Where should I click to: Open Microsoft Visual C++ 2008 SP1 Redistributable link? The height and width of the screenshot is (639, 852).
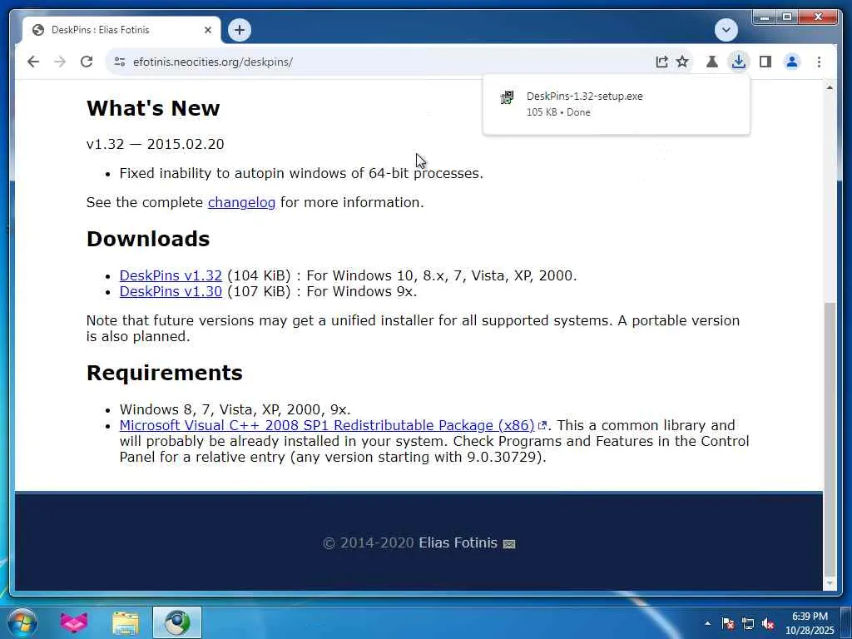(x=327, y=425)
